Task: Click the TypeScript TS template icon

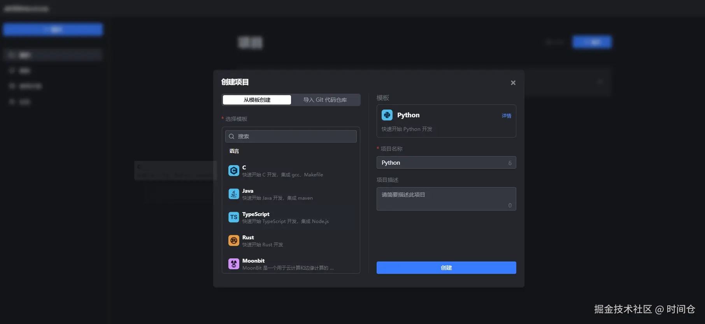Action: (233, 217)
